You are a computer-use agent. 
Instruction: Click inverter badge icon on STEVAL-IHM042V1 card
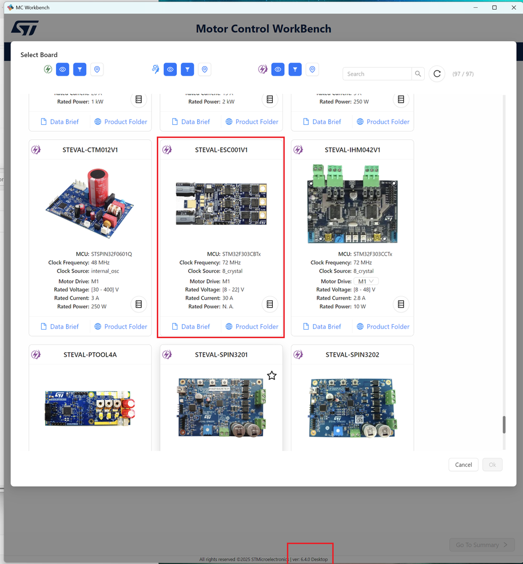298,150
